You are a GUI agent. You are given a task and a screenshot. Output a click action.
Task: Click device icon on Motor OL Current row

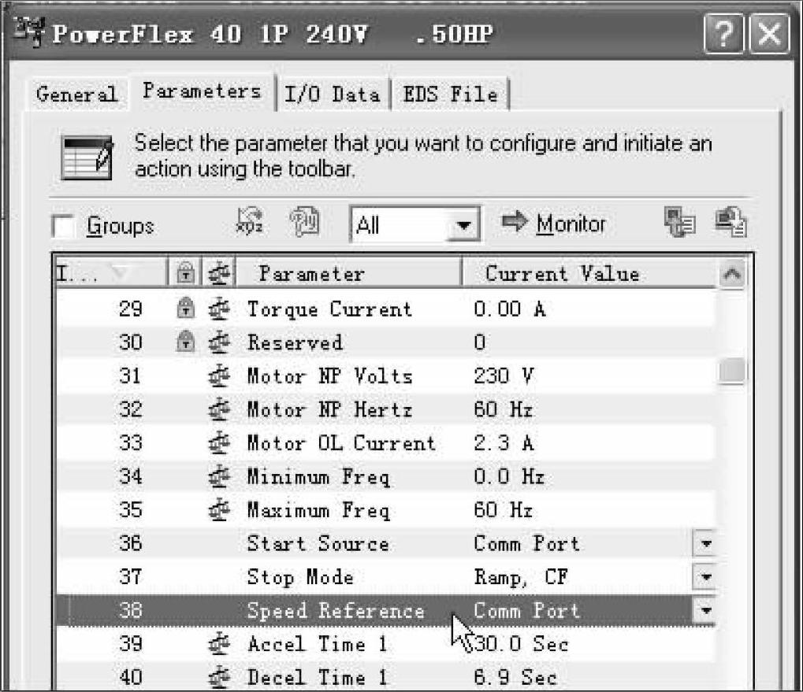coord(219,443)
